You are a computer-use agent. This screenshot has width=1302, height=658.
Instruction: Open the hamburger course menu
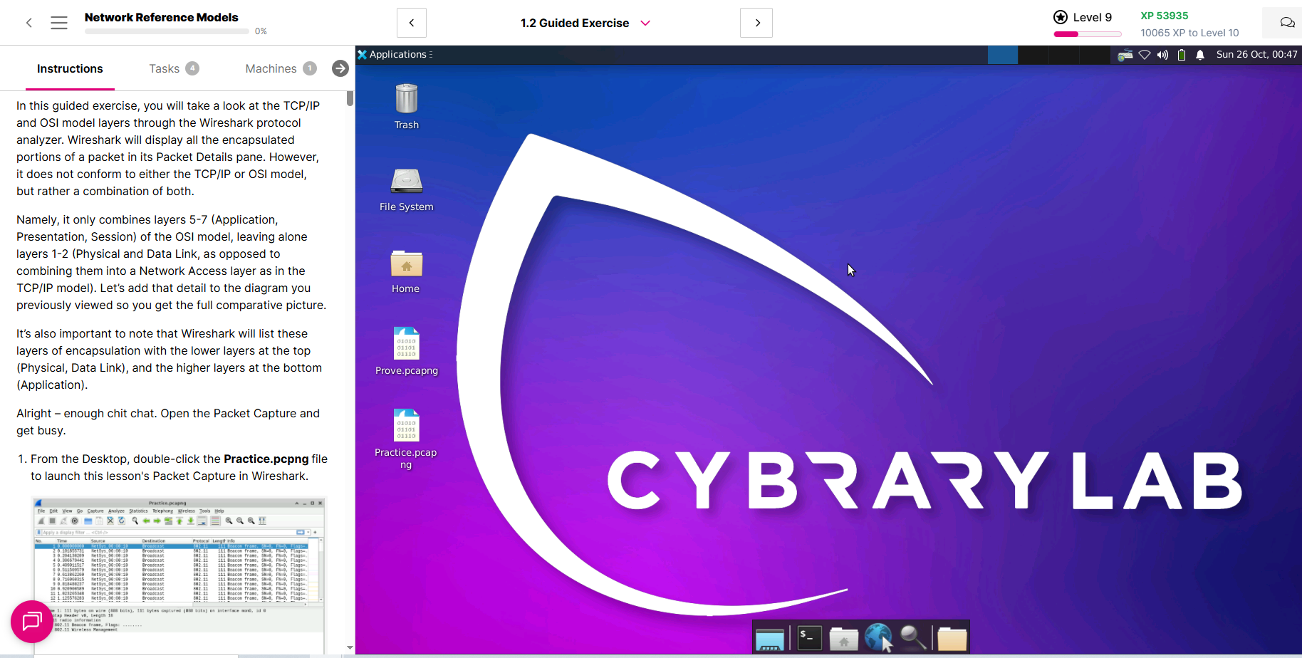[x=59, y=23]
